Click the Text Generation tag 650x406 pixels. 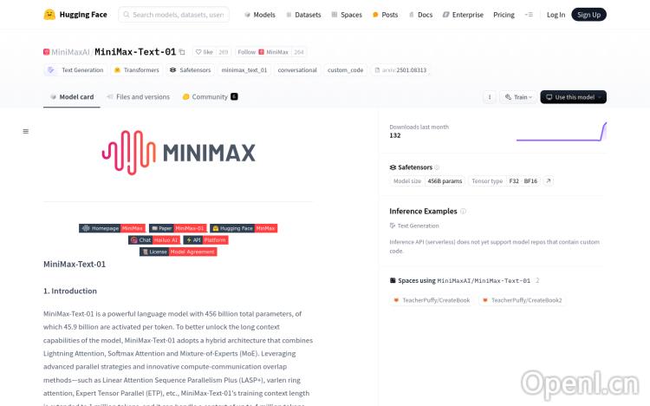click(75, 70)
